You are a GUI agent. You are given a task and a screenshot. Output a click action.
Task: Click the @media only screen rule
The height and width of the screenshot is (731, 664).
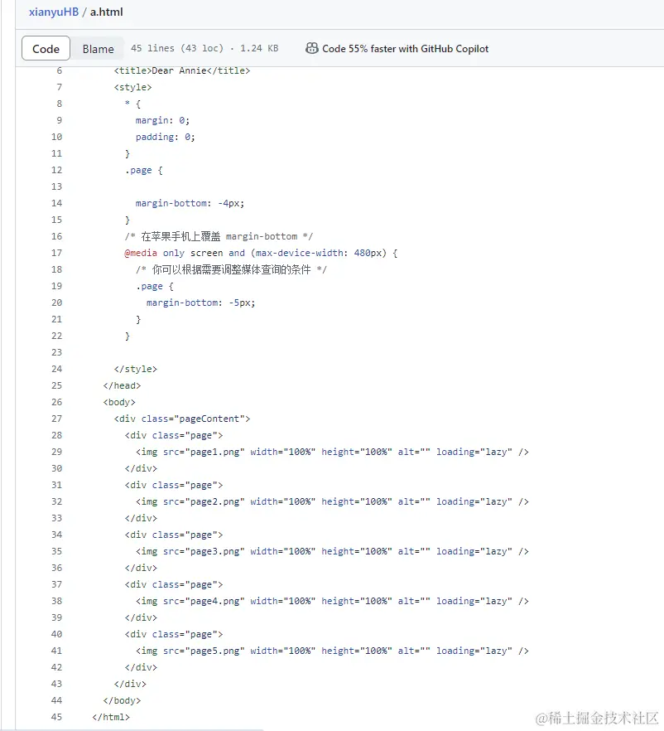[261, 253]
